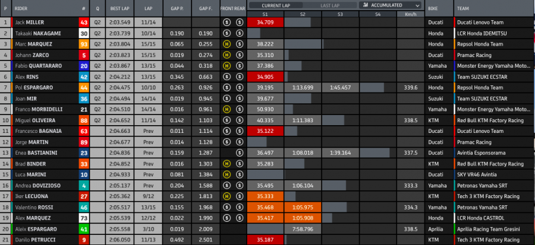Click team name Aprilia Racing Team Gresini
535x245 pixels.
pyautogui.click(x=488, y=230)
